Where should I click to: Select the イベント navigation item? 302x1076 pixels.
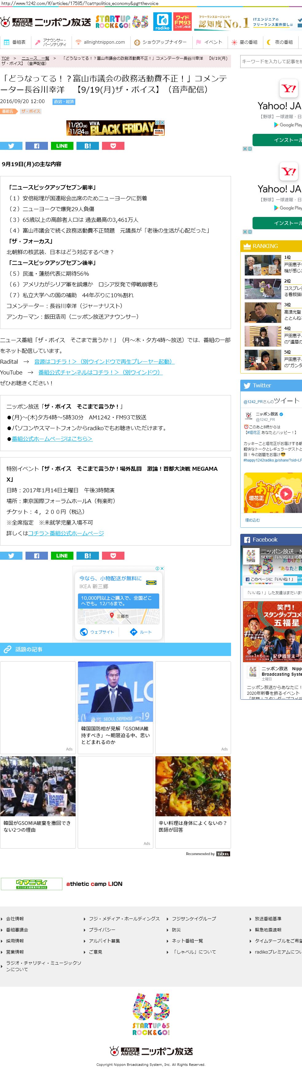coord(210,42)
